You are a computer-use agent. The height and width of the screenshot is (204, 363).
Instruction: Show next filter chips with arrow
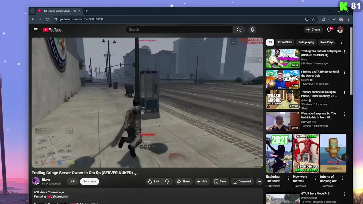click(x=341, y=42)
